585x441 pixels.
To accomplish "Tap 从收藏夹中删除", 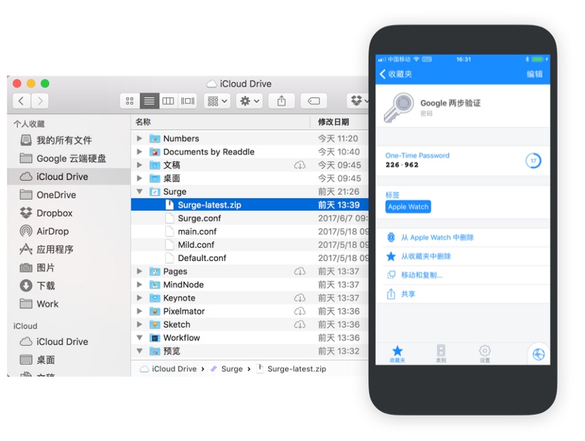I will [463, 256].
